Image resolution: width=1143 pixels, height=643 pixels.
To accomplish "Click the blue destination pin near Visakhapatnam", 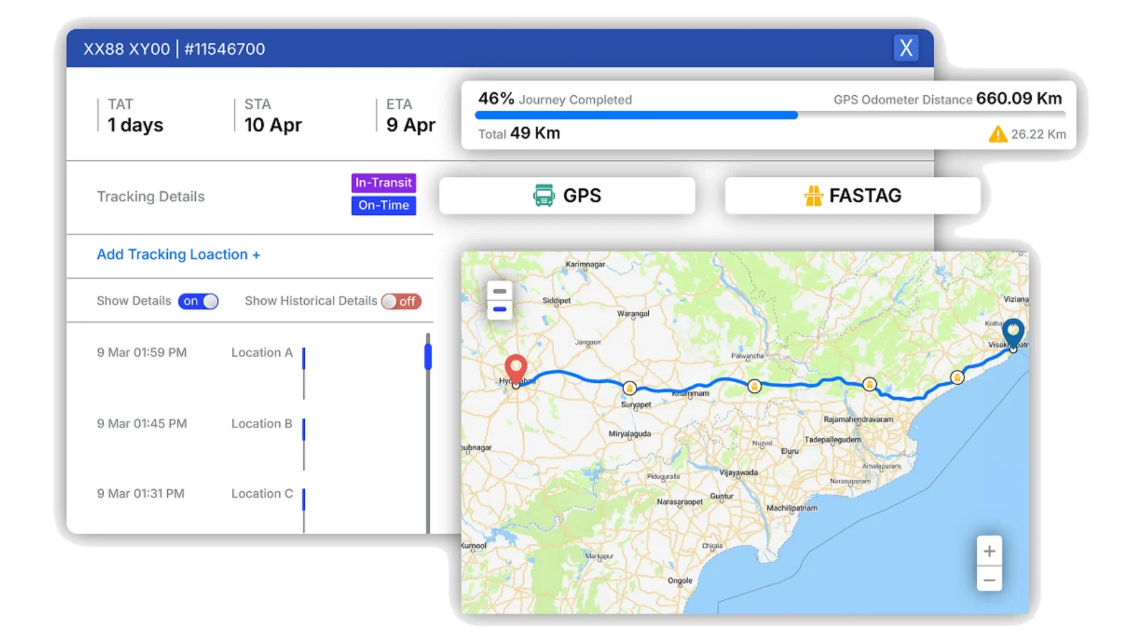I will pos(1013,333).
